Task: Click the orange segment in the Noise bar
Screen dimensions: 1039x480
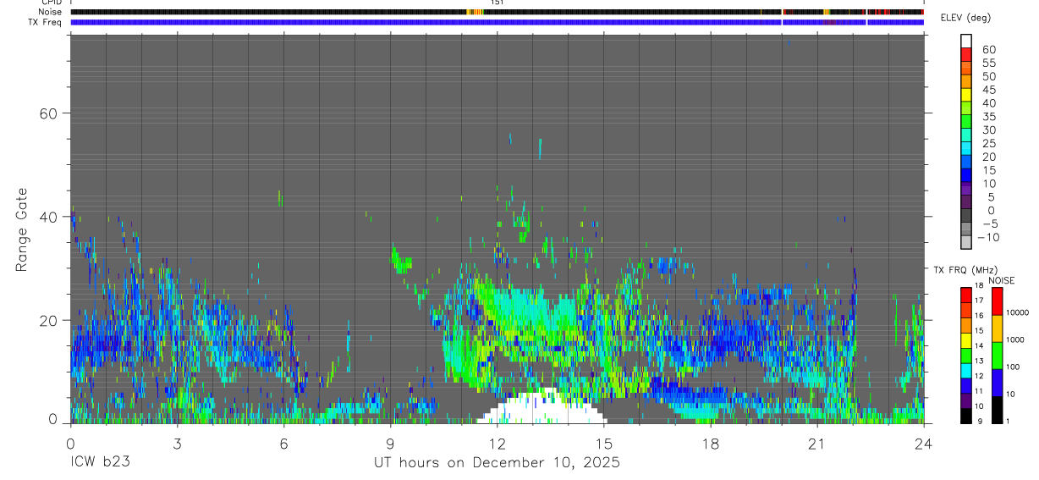Action: click(x=475, y=12)
